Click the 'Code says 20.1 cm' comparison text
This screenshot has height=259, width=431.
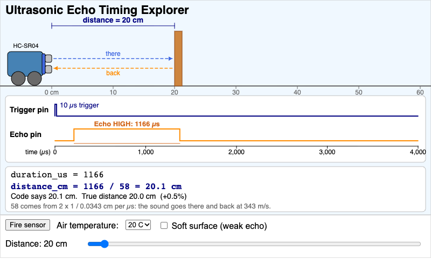tap(99, 197)
